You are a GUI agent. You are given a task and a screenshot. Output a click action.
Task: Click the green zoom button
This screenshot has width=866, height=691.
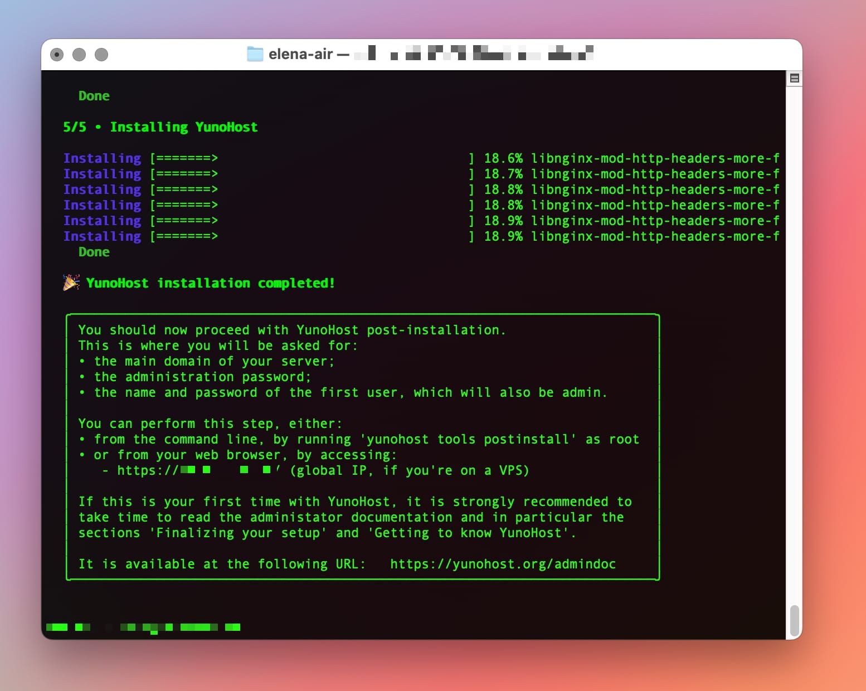click(102, 54)
